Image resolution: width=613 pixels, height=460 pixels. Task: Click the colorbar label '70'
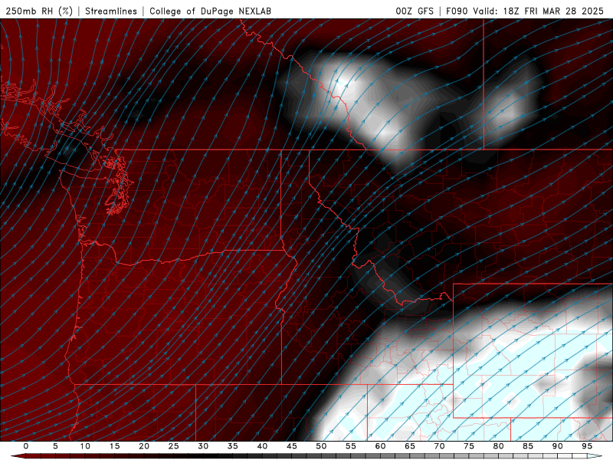point(439,446)
